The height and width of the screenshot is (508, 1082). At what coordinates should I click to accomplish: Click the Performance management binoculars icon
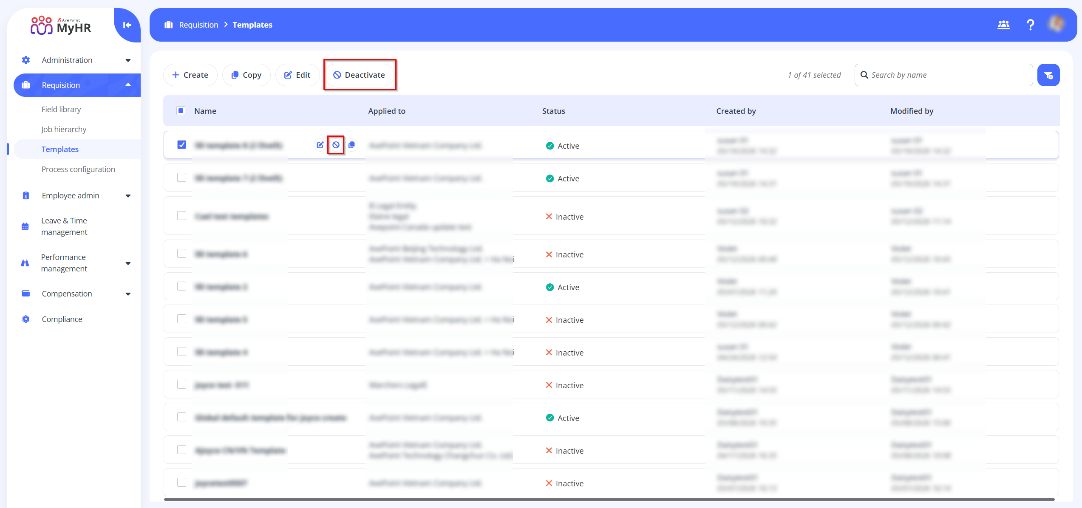point(25,263)
